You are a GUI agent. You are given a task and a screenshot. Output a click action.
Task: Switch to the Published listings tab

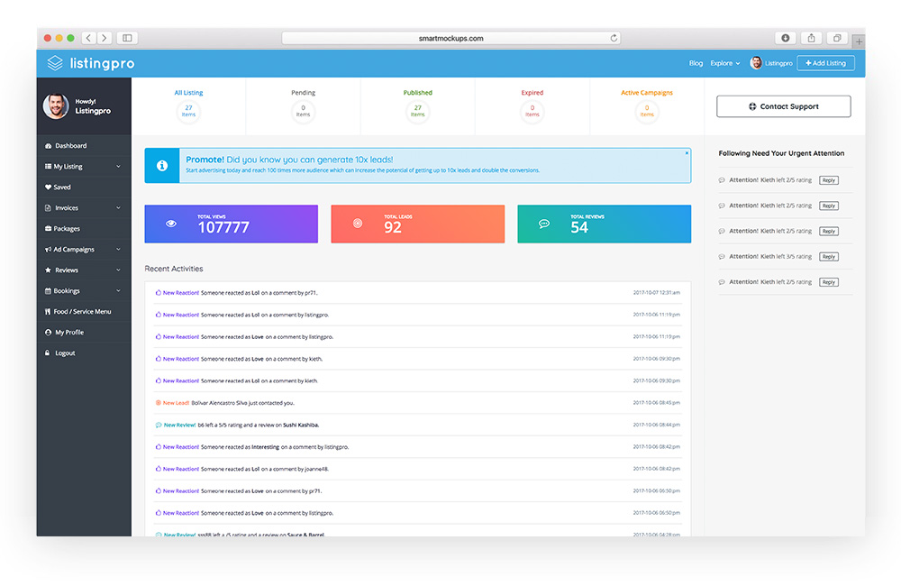coord(417,103)
